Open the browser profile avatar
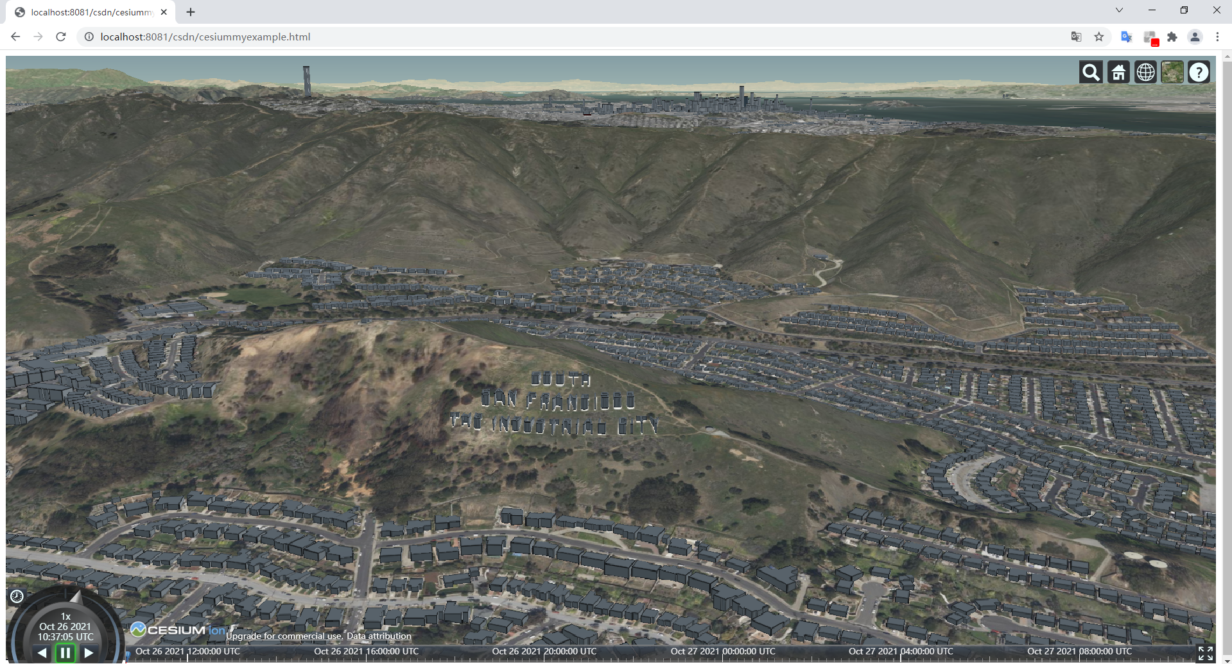The width and height of the screenshot is (1232, 664). (1195, 37)
